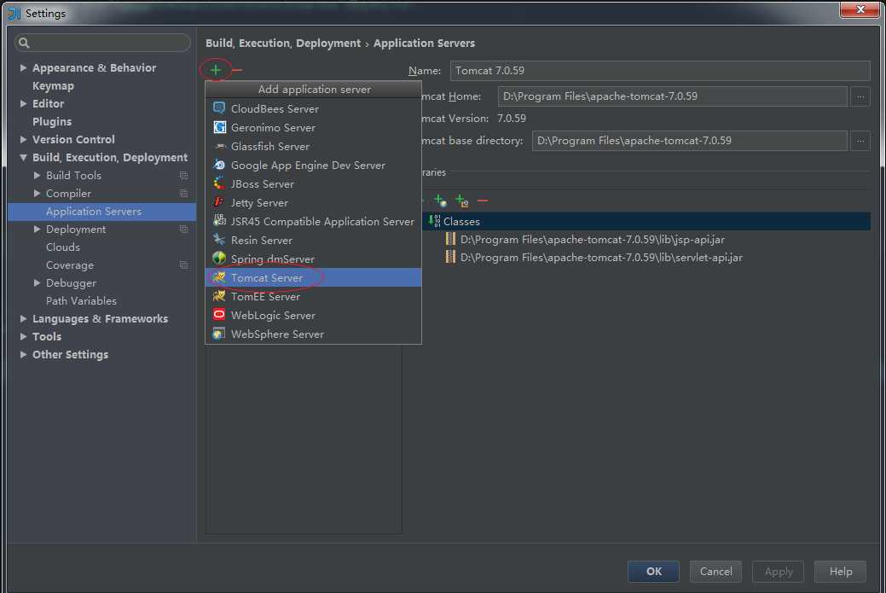This screenshot has width=886, height=593.
Task: Click the add library plus-with-globe icon
Action: (x=440, y=201)
